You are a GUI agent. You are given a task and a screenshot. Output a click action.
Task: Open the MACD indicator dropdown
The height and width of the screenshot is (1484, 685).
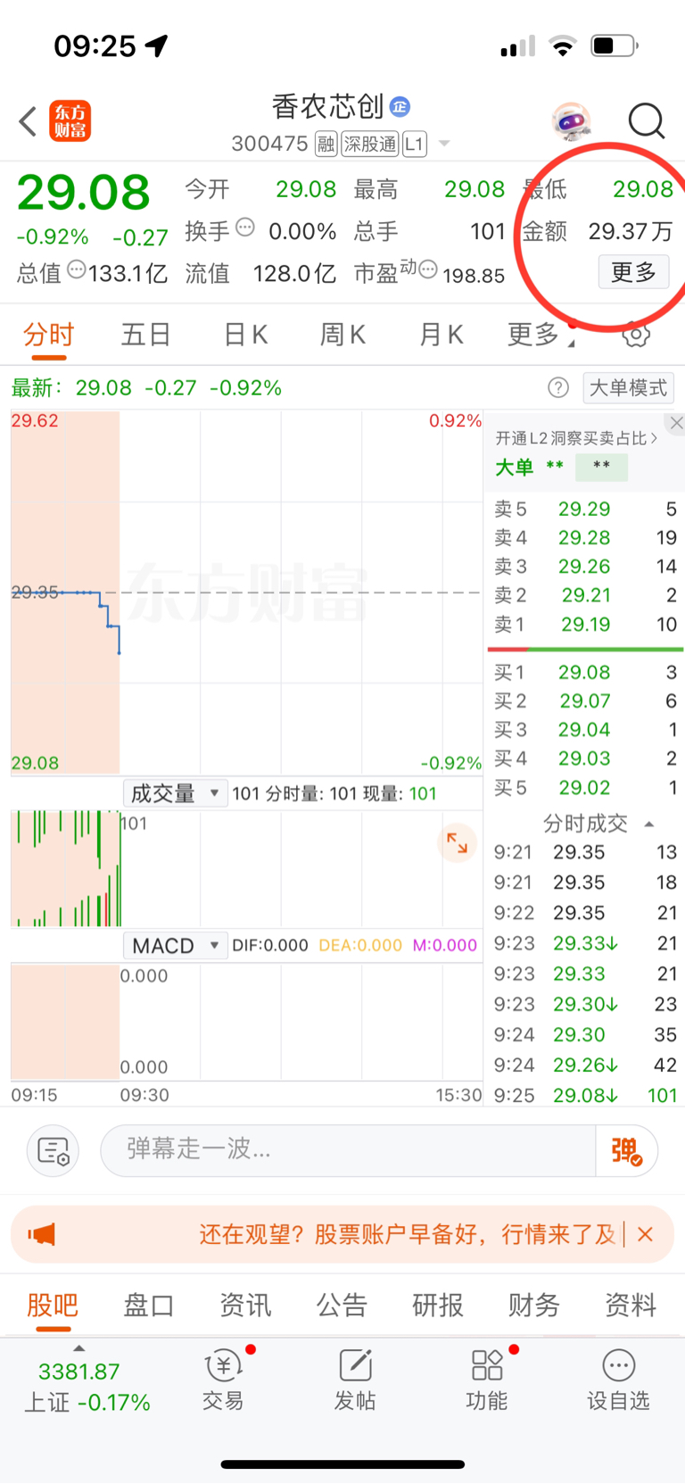pos(175,945)
